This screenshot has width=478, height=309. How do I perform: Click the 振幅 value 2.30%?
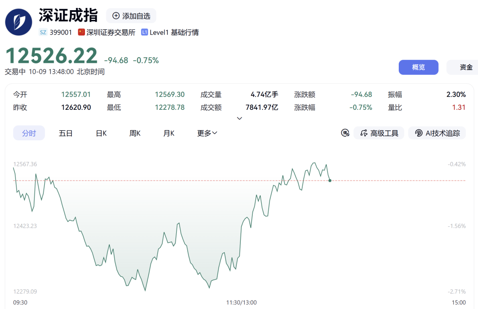pos(456,95)
